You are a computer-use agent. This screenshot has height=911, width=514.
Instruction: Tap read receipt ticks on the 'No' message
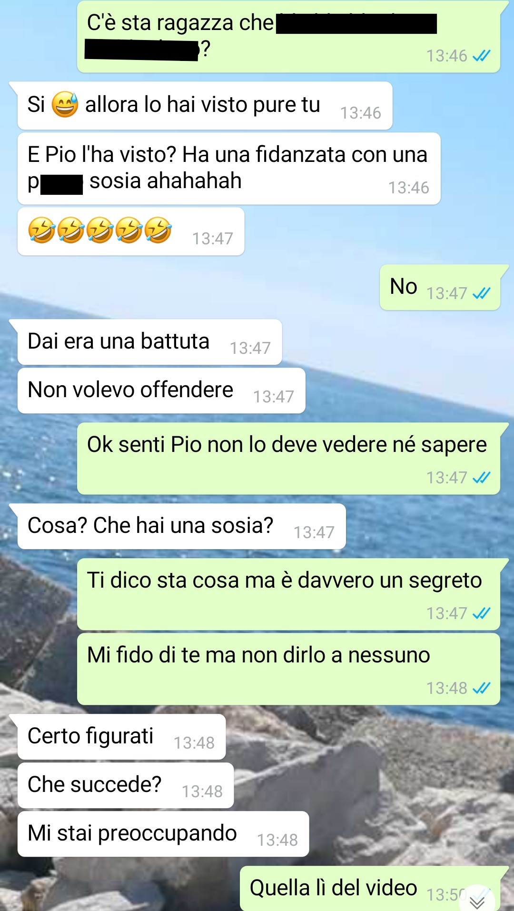pos(481,293)
